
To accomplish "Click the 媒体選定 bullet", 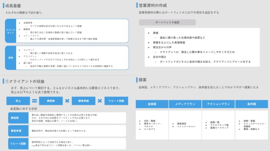I will [182, 124].
